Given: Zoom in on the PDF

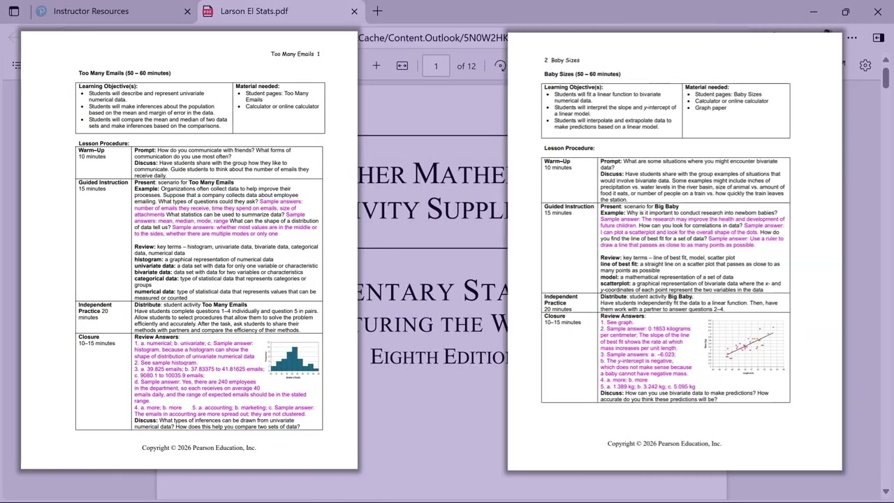Looking at the screenshot, I should point(376,66).
